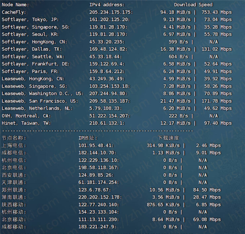The width and height of the screenshot is (245, 234).
Task: Click Leaseweb, San Francisco, US label
Action: (x=40, y=101)
